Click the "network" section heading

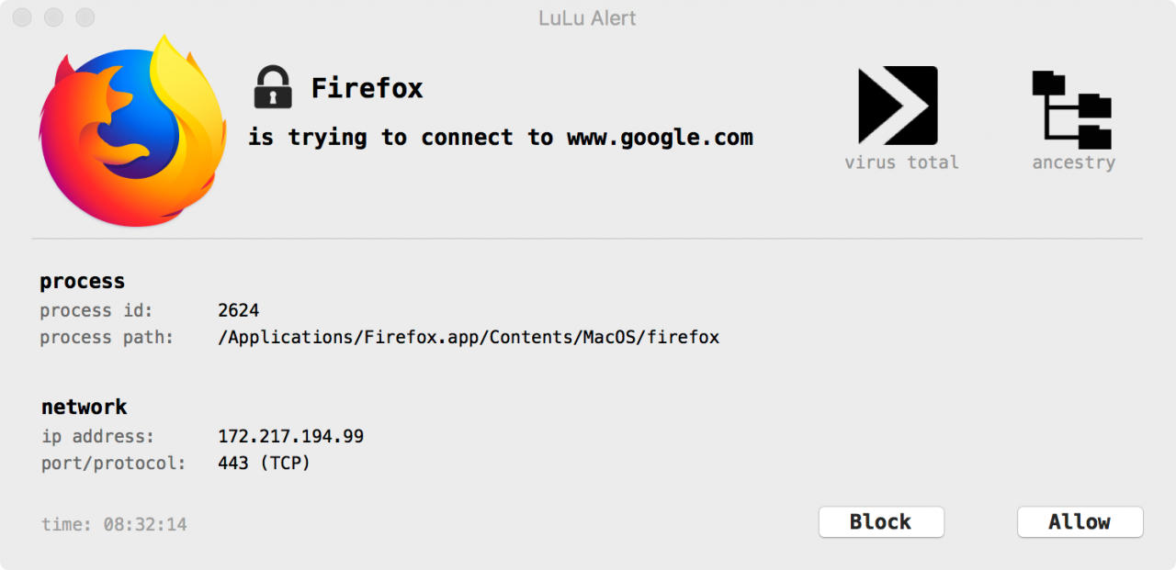[84, 407]
